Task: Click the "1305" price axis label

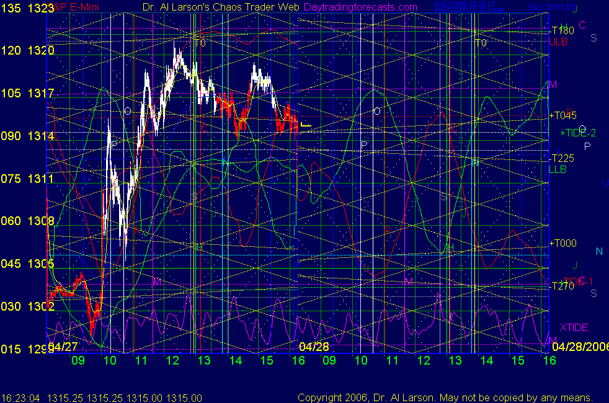Action: pyautogui.click(x=41, y=263)
